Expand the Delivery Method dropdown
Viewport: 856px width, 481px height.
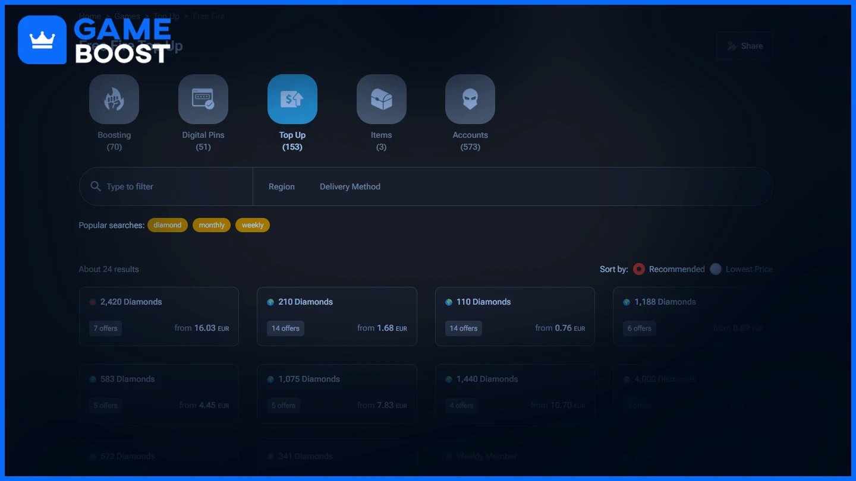click(350, 186)
